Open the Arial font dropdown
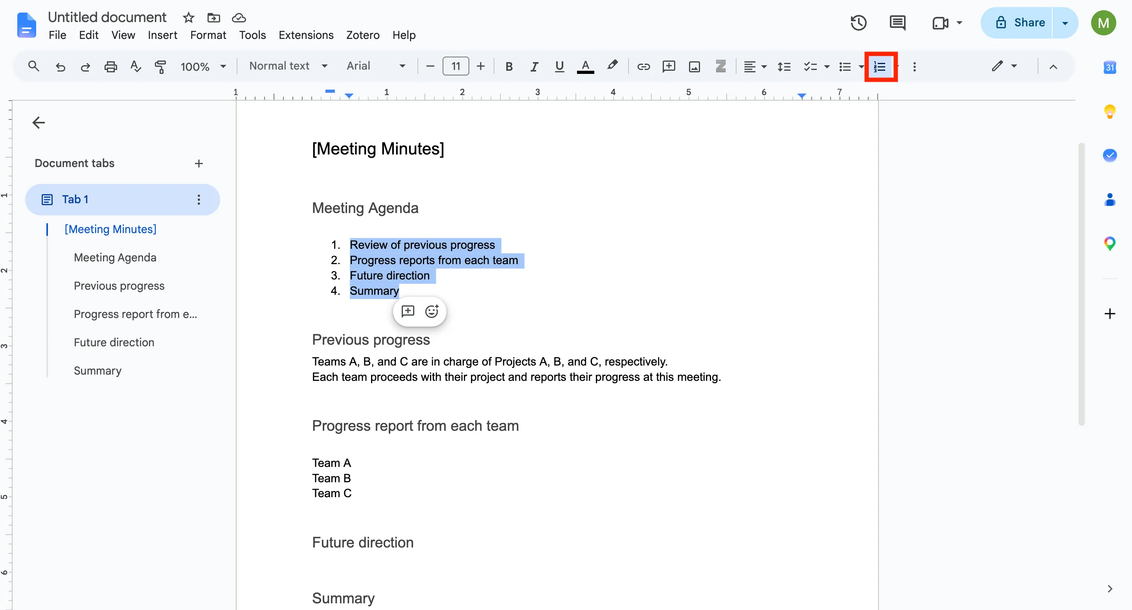The width and height of the screenshot is (1132, 610). (376, 66)
